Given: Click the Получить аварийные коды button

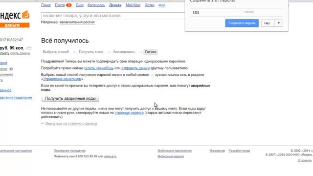Looking at the screenshot, I should tap(70, 98).
